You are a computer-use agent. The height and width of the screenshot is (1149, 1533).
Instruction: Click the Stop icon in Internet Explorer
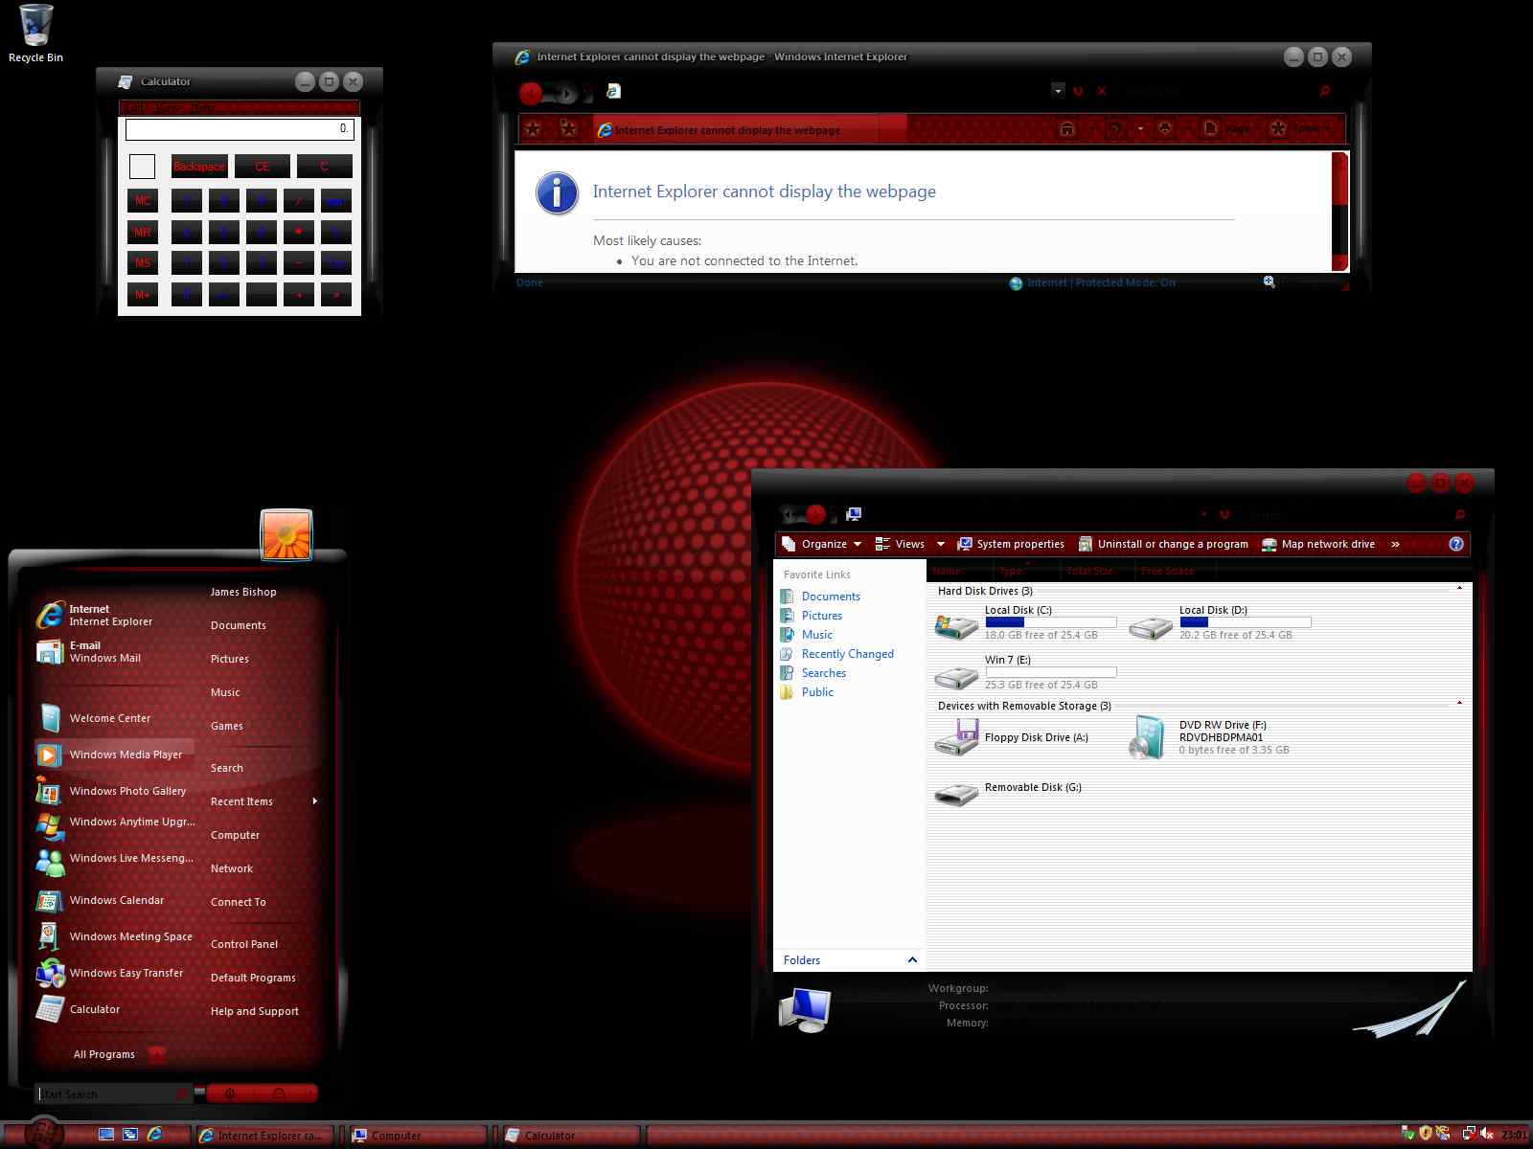tap(1102, 91)
